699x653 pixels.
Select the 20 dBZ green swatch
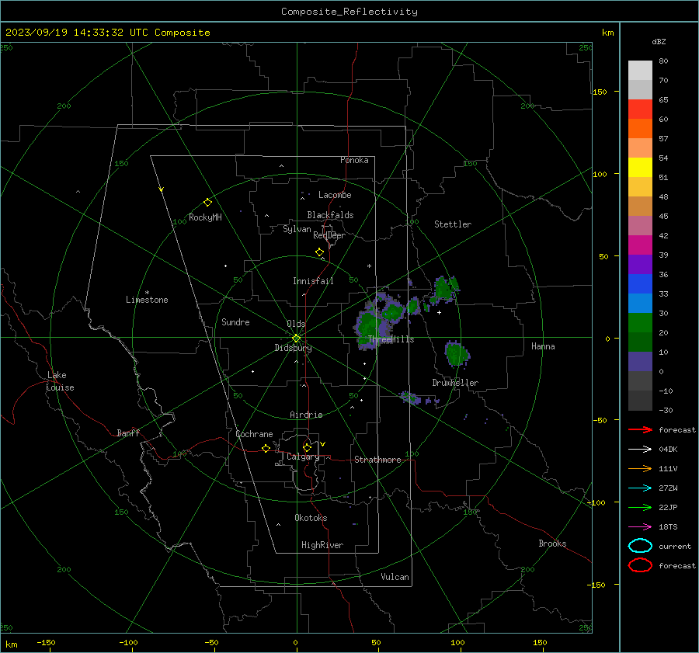point(640,322)
